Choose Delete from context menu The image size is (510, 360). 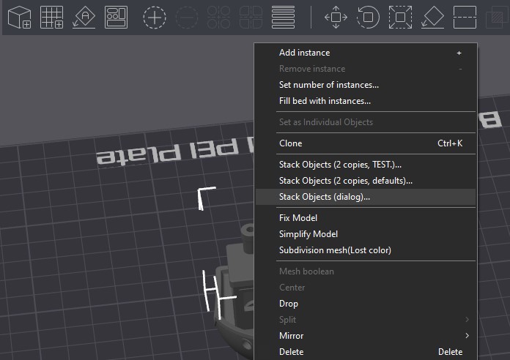click(366, 352)
